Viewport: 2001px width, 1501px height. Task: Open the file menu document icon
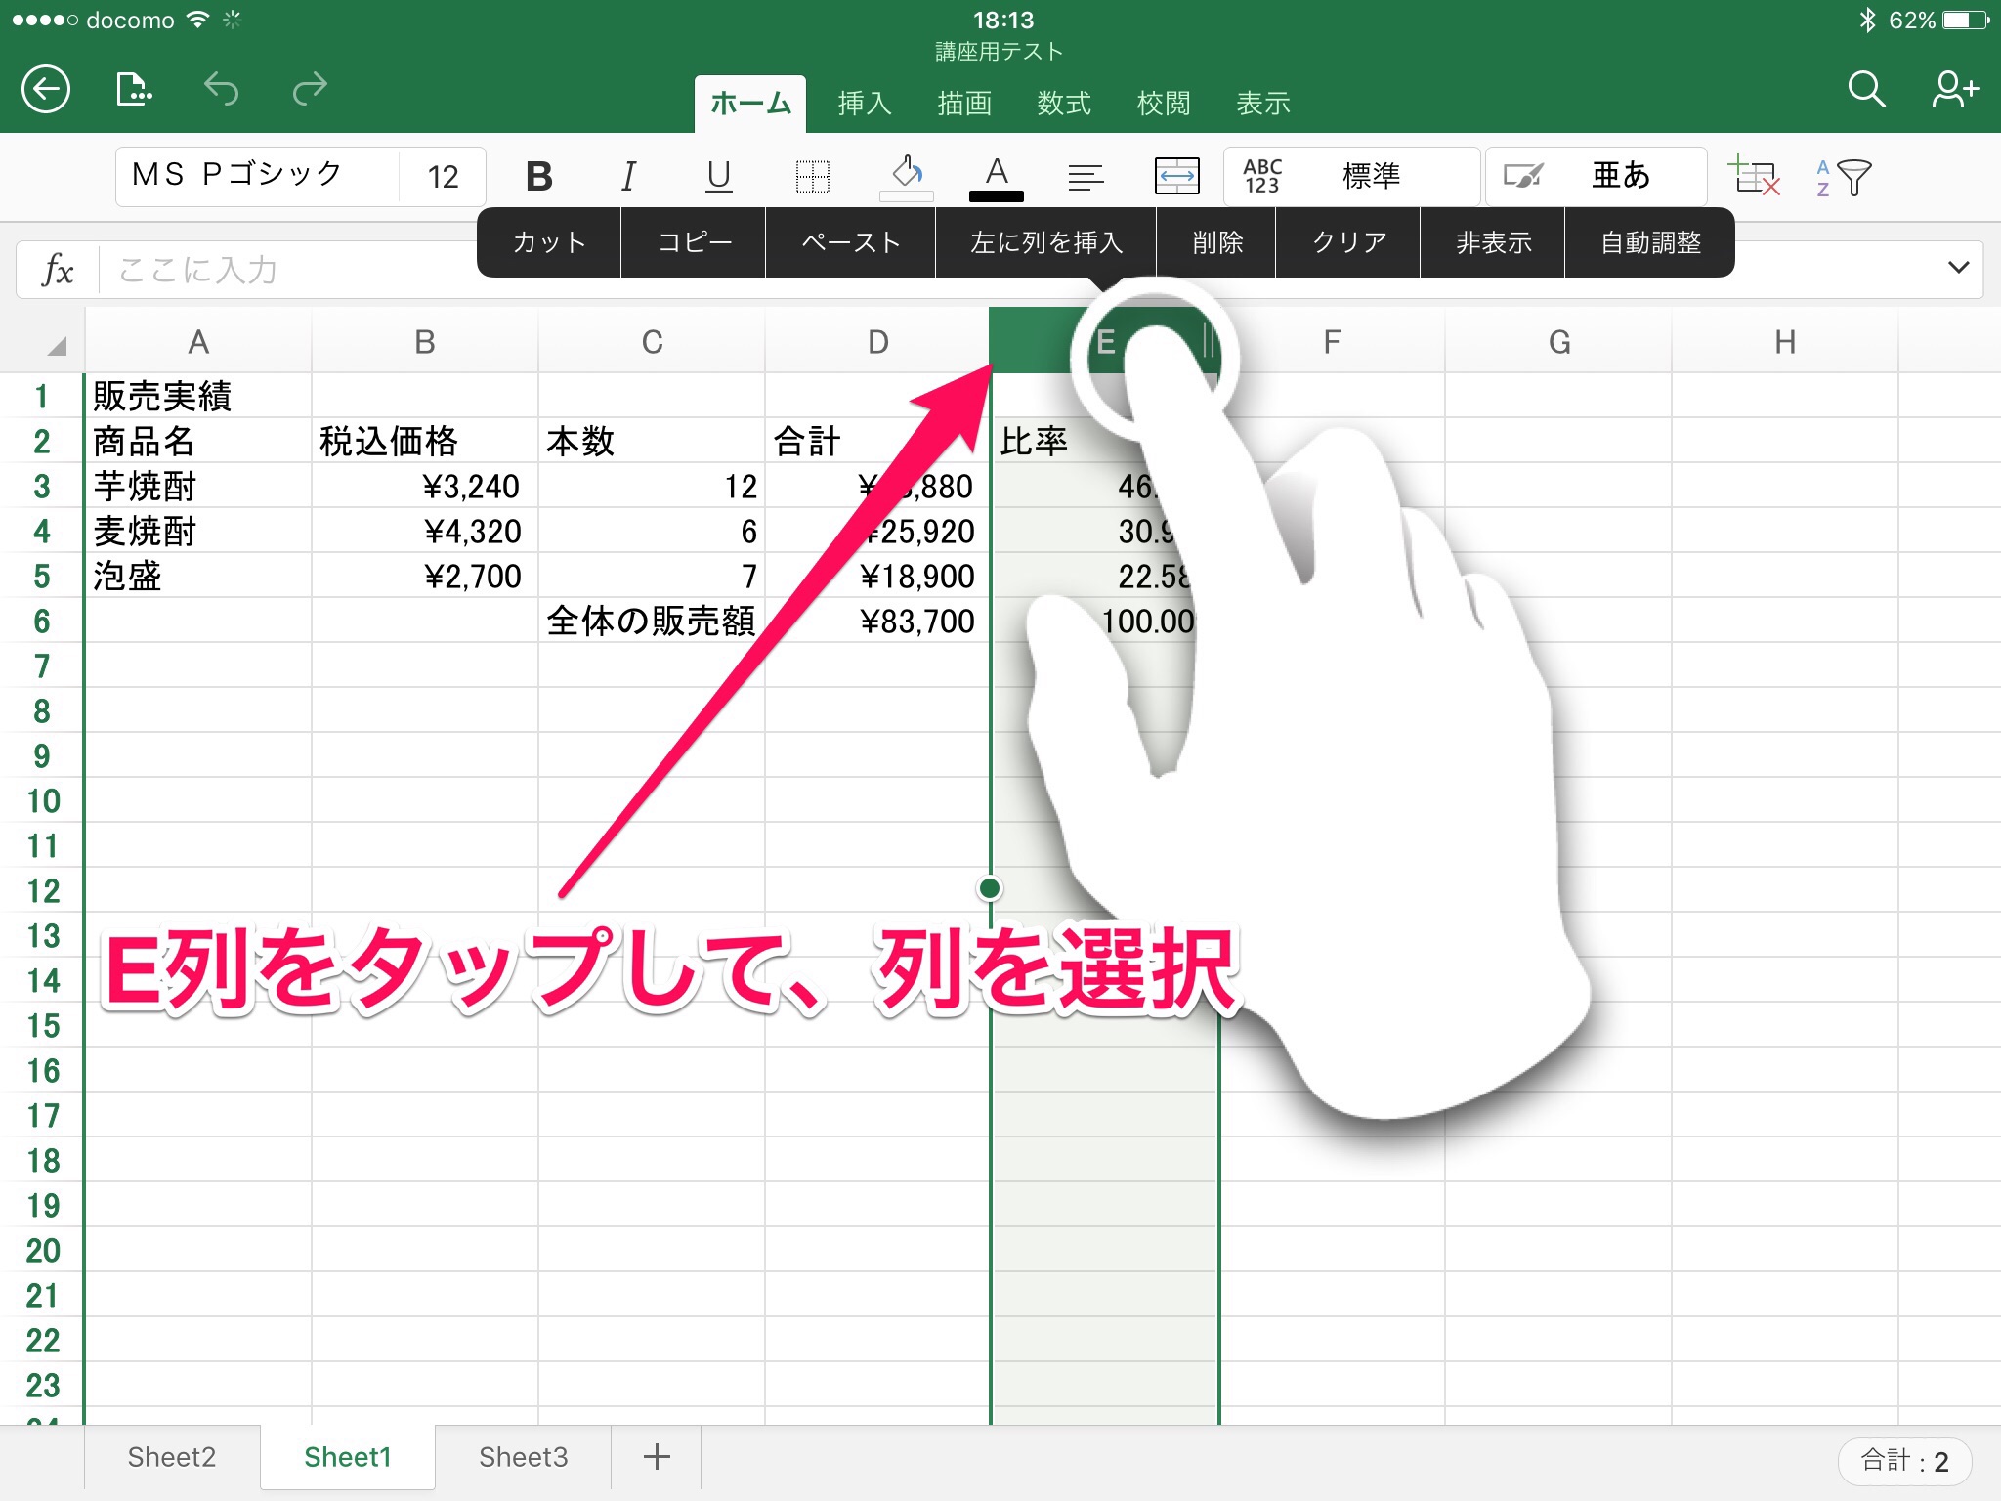133,90
